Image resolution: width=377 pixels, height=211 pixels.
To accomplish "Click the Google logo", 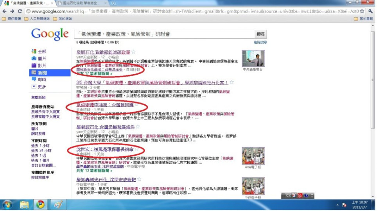I will pyautogui.click(x=50, y=34).
